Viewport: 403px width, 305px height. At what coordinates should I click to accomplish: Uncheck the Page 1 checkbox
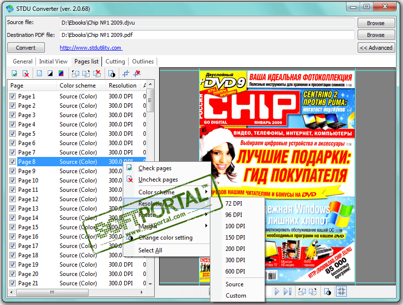pyautogui.click(x=12, y=96)
